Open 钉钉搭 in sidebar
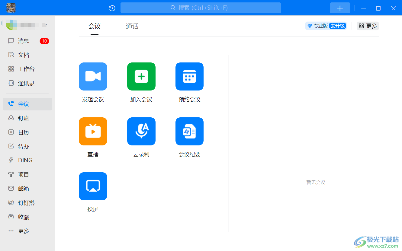The width and height of the screenshot is (402, 251). (x=27, y=203)
